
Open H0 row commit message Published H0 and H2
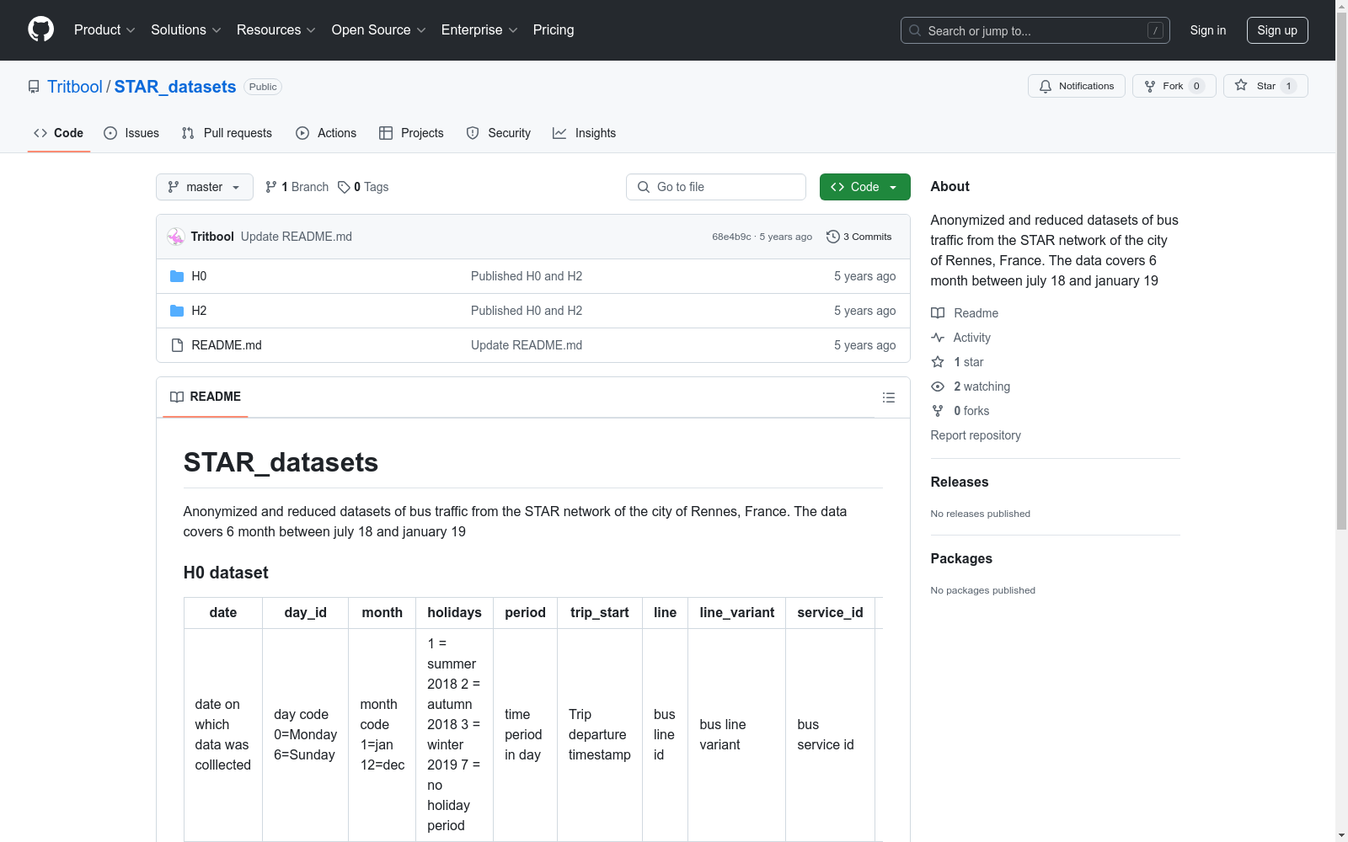527,276
